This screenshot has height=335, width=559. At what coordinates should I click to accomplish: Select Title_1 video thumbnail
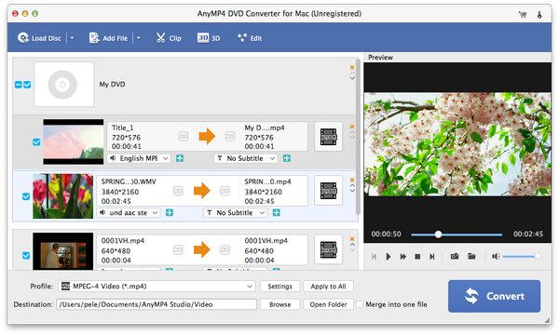[x=74, y=141]
